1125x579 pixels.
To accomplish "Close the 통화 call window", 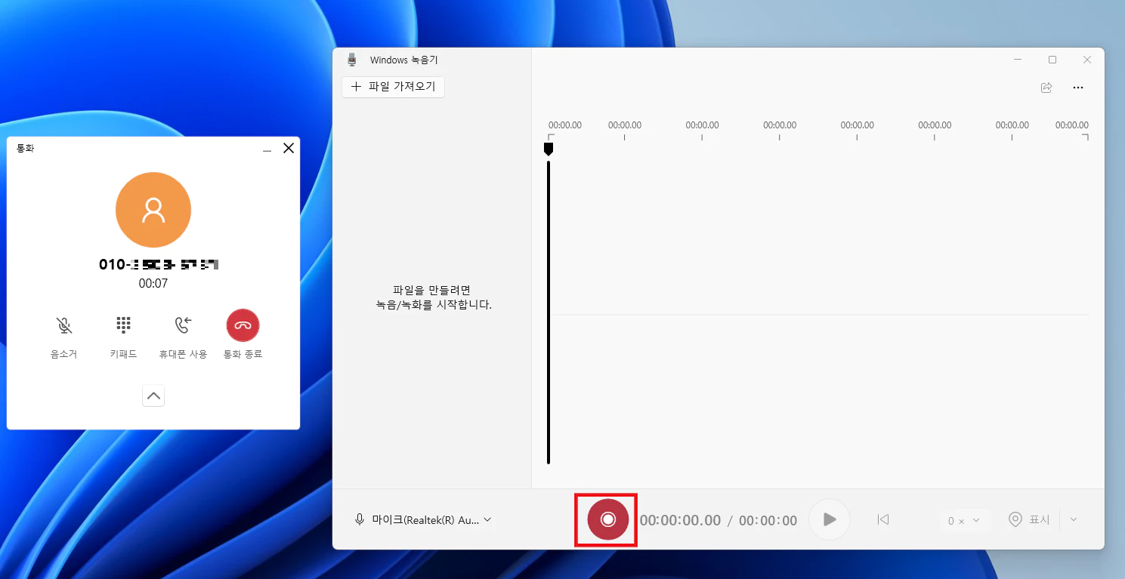I will [x=289, y=149].
